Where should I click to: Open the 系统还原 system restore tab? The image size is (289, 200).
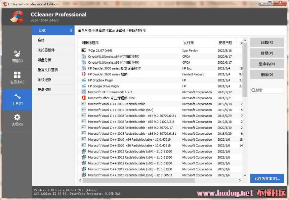(53, 80)
